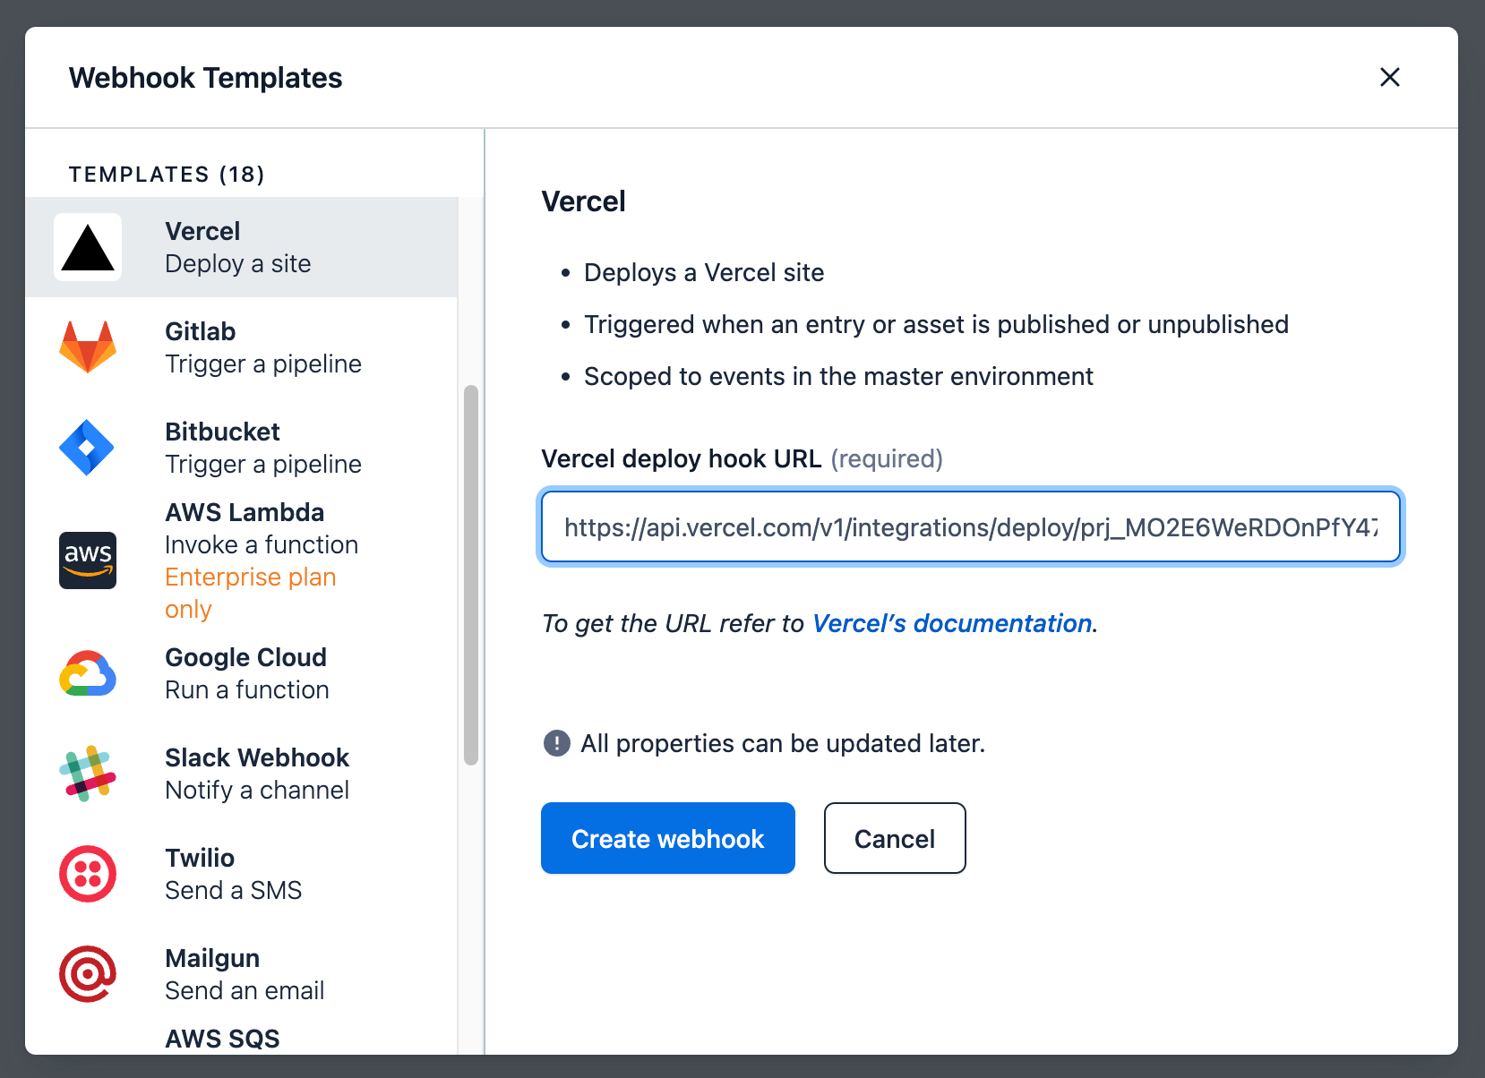Select the Google Cloud Run a function template
Screen dimensions: 1485x1078
[242, 673]
